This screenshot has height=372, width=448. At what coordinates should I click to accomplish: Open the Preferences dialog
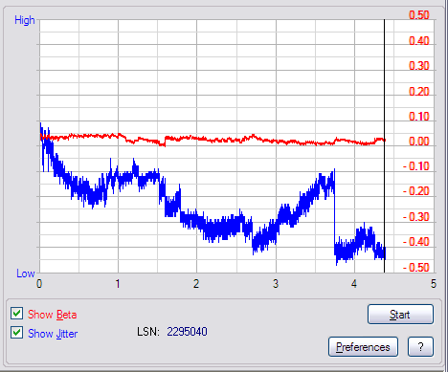[363, 346]
